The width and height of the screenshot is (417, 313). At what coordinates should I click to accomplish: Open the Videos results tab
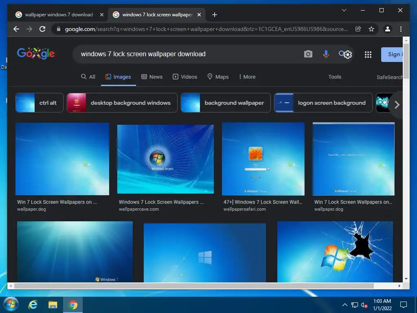[x=185, y=77]
